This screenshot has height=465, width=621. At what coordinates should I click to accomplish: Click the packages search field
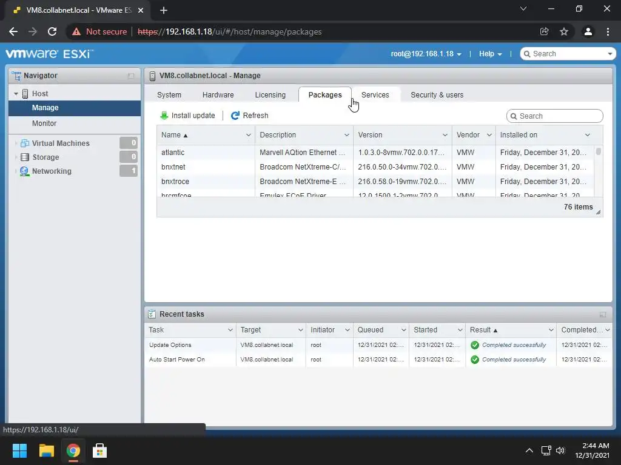(554, 116)
